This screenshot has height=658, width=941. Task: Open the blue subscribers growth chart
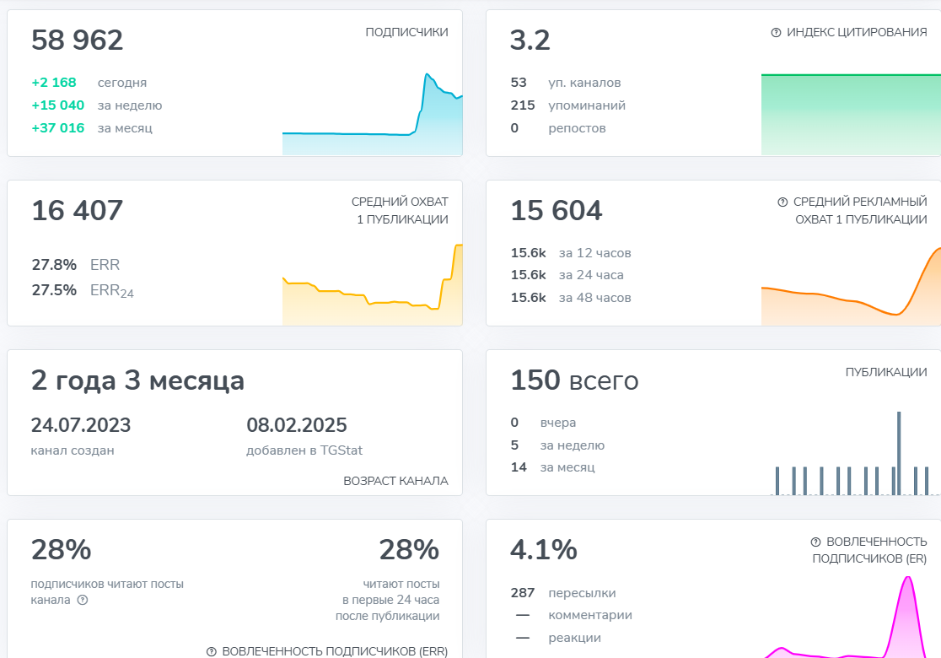pos(372,118)
